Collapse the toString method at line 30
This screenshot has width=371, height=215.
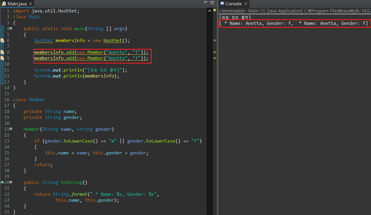point(11,182)
